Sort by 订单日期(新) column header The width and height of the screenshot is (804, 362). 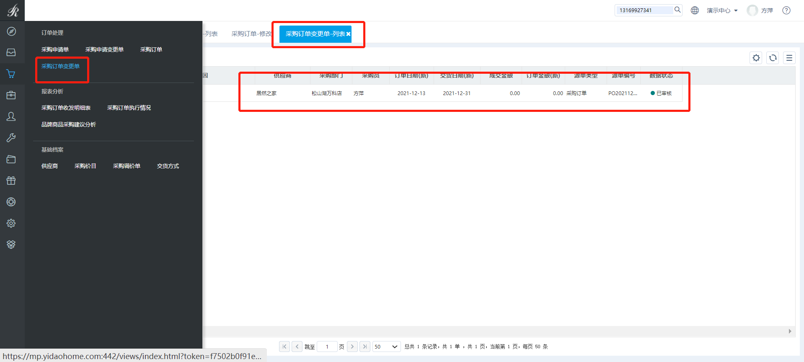[411, 76]
